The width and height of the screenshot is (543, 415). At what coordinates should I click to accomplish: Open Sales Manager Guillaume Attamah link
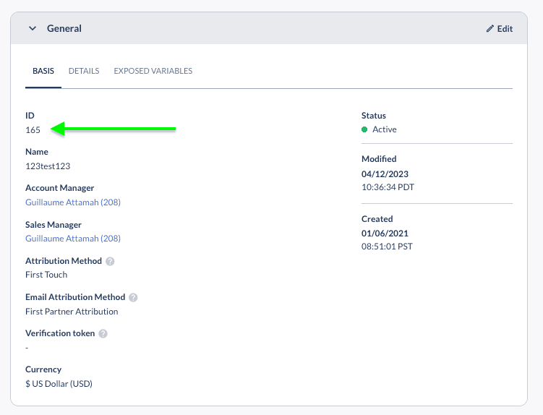click(x=73, y=239)
